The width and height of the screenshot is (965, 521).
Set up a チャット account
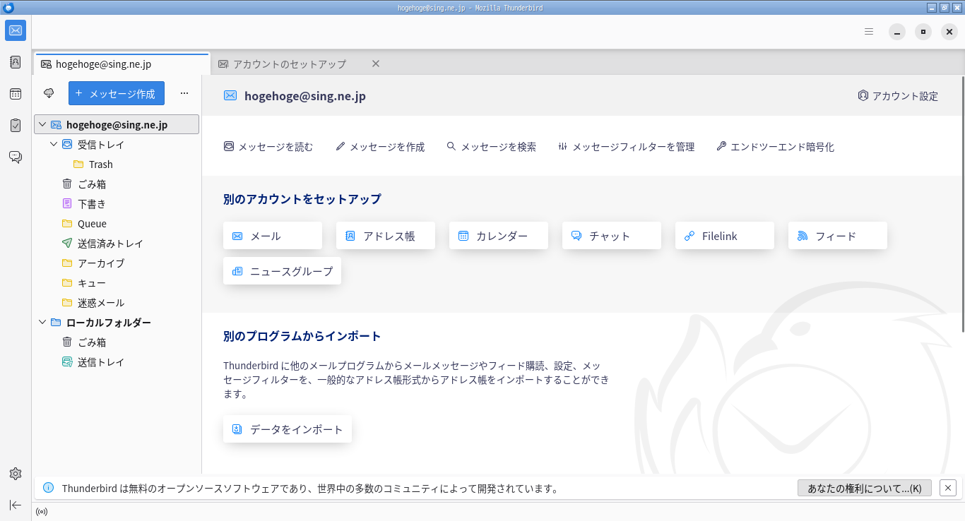[x=612, y=236]
